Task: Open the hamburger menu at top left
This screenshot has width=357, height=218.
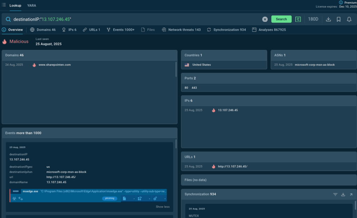Action: (x=4, y=5)
